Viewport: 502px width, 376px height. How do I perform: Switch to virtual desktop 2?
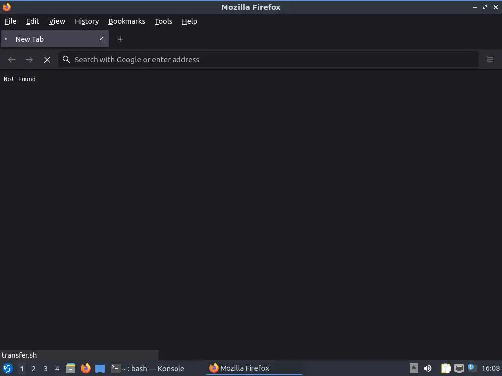(x=34, y=369)
